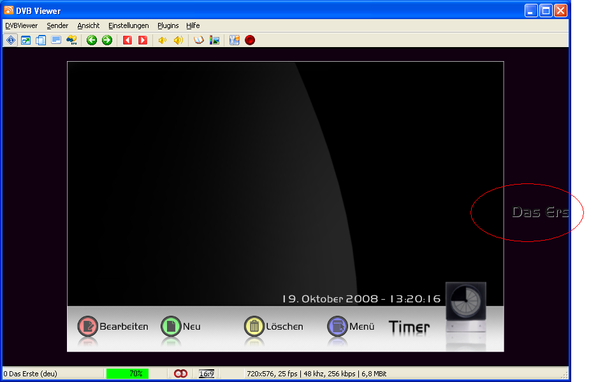Close the DVB Viewer window

pos(560,11)
